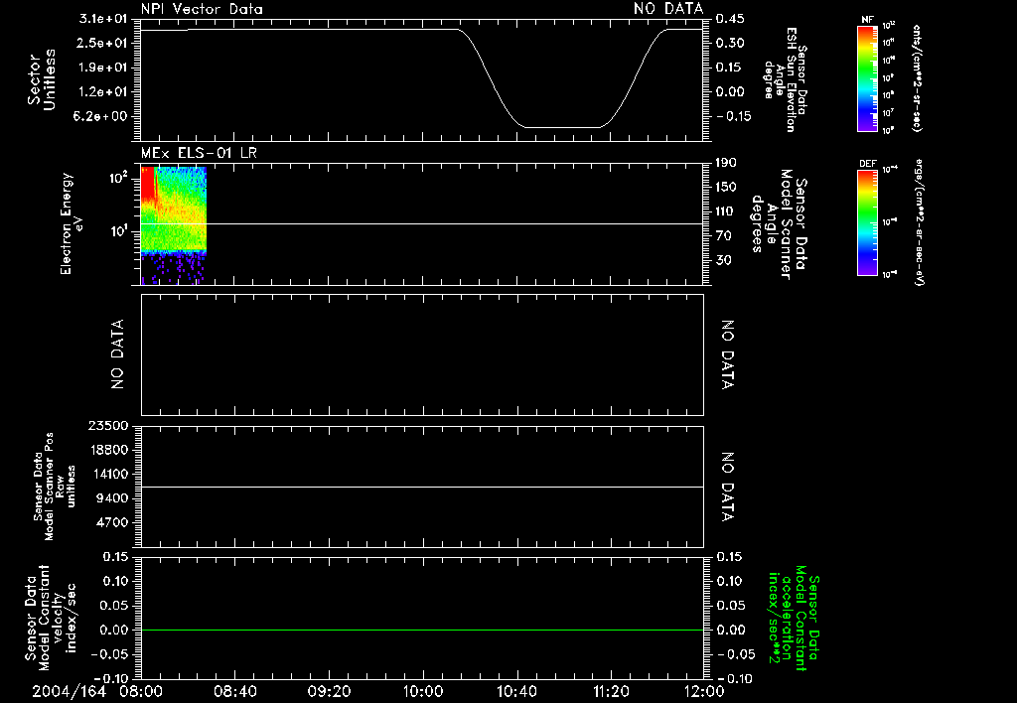This screenshot has height=703, width=1017.
Task: Click the 'MEx ELS-01 LR' panel title
Action: [x=199, y=153]
